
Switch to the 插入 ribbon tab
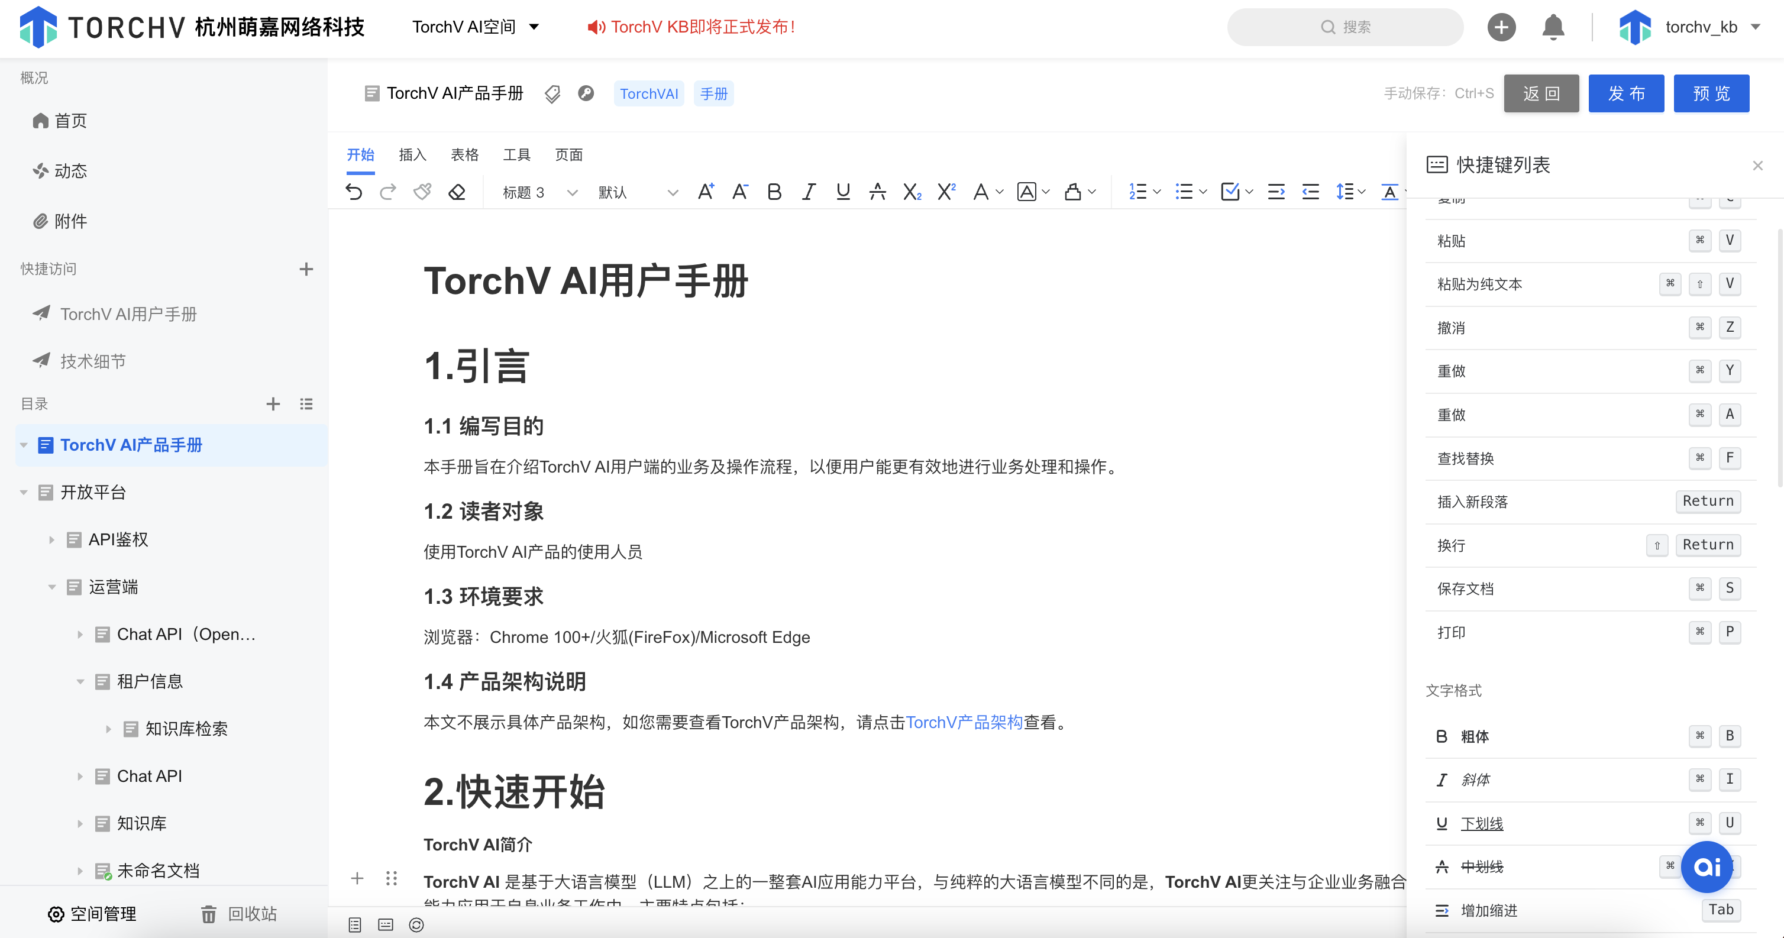coord(412,154)
